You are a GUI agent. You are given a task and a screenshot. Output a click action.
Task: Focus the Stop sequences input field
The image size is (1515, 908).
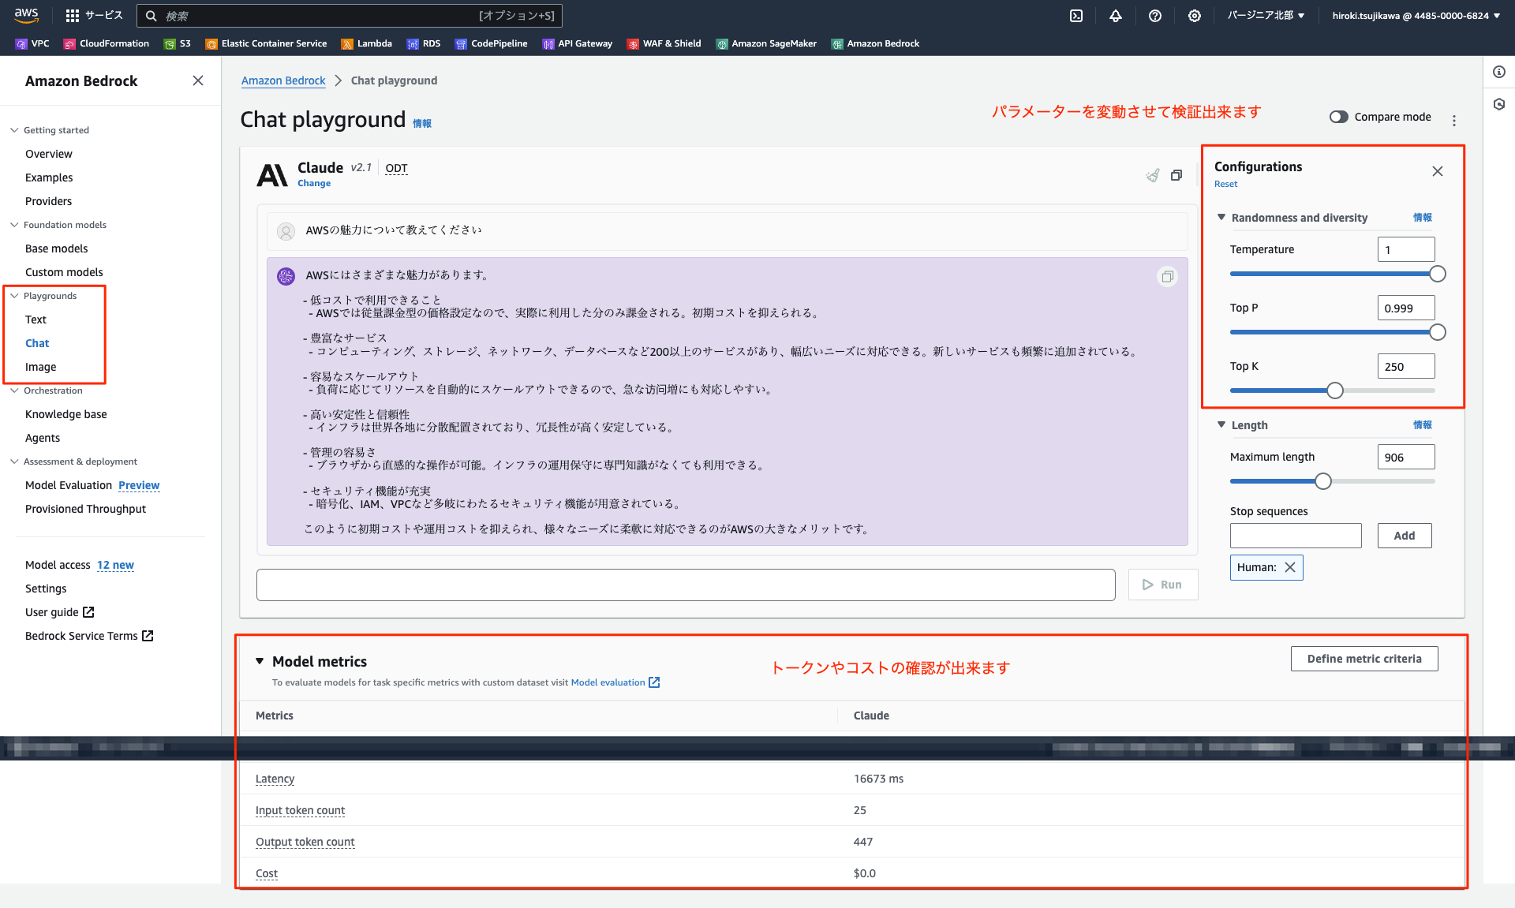tap(1296, 536)
